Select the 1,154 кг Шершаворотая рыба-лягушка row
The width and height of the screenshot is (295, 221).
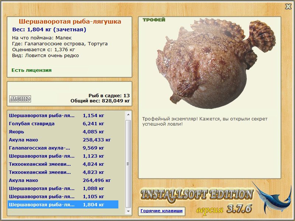[63, 116]
